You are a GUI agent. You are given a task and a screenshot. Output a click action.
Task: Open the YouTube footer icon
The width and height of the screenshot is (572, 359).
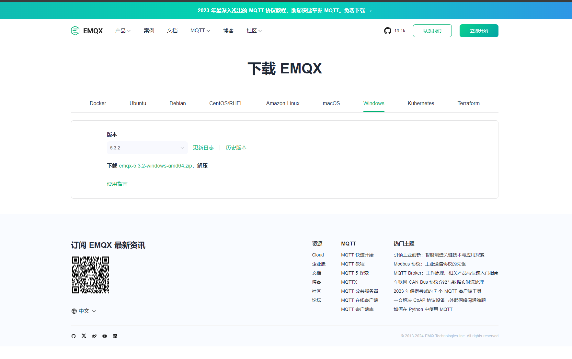point(105,336)
